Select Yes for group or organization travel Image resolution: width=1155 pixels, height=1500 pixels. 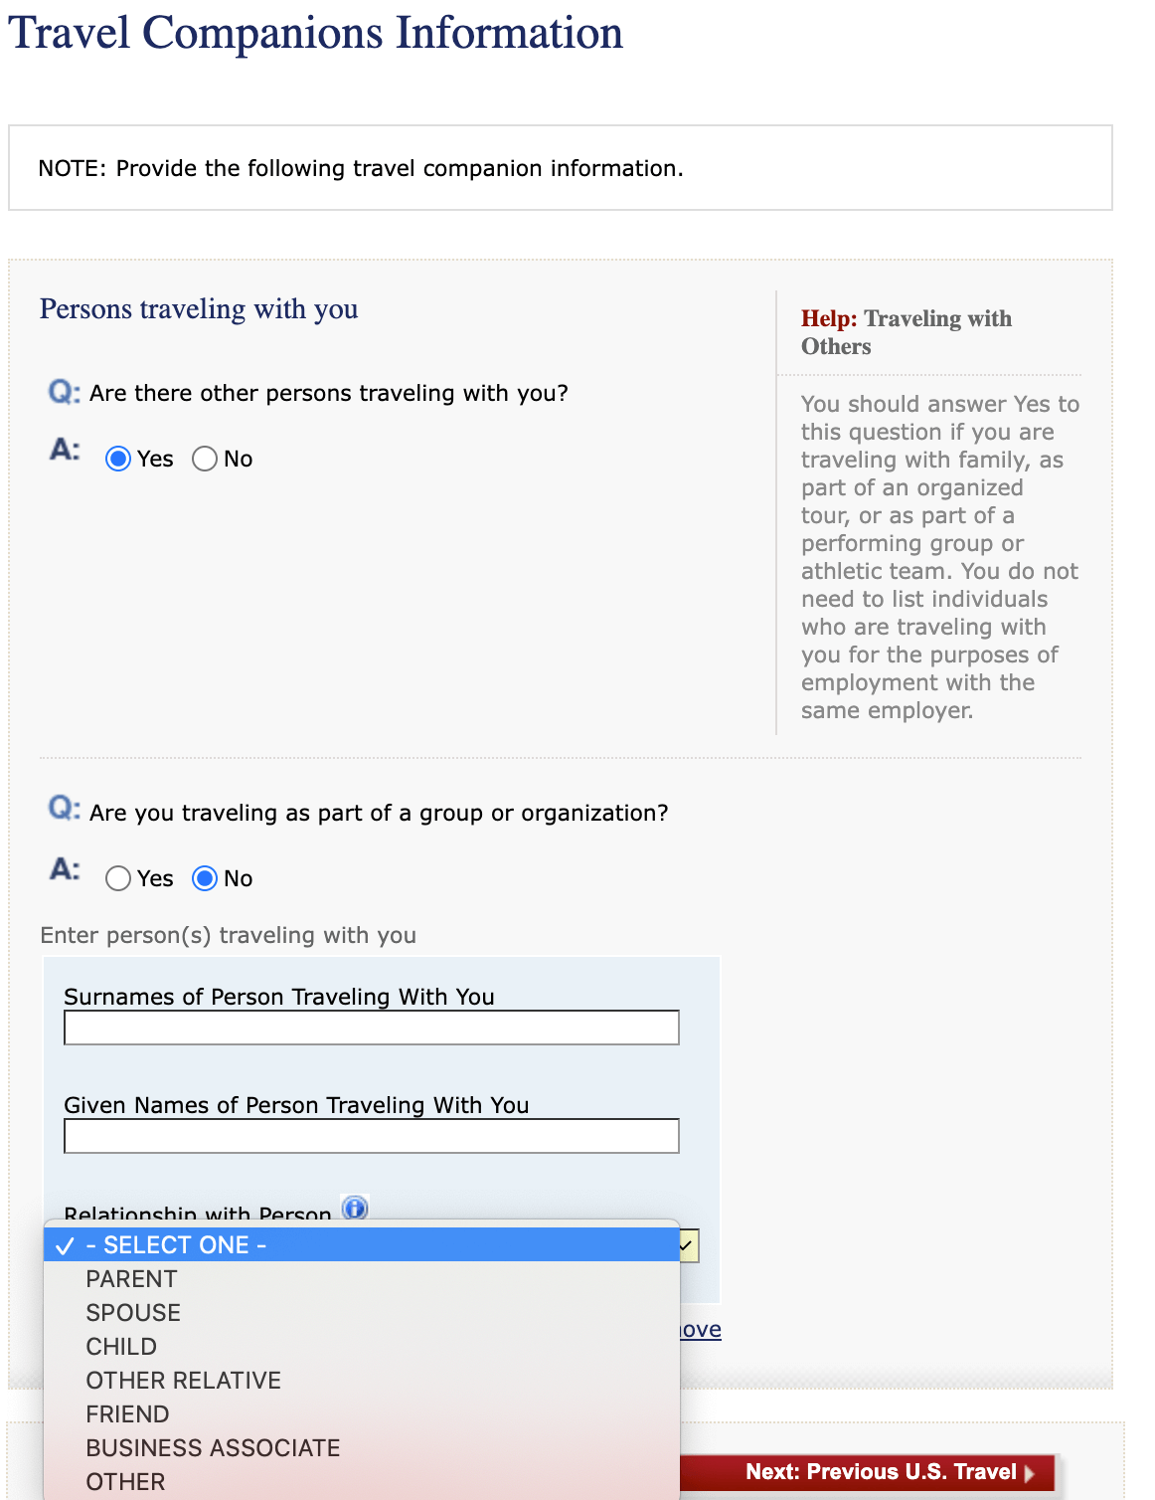coord(118,878)
